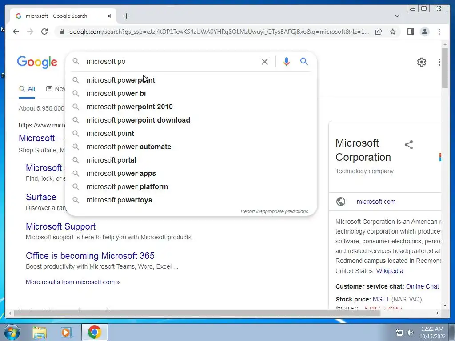Select suggestion microsoft powerpoint
This screenshot has height=341, width=455.
(x=192, y=80)
